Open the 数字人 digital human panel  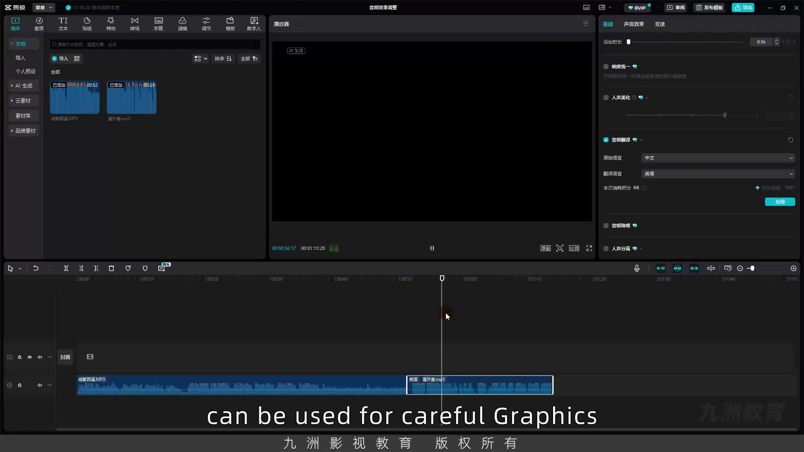point(254,24)
